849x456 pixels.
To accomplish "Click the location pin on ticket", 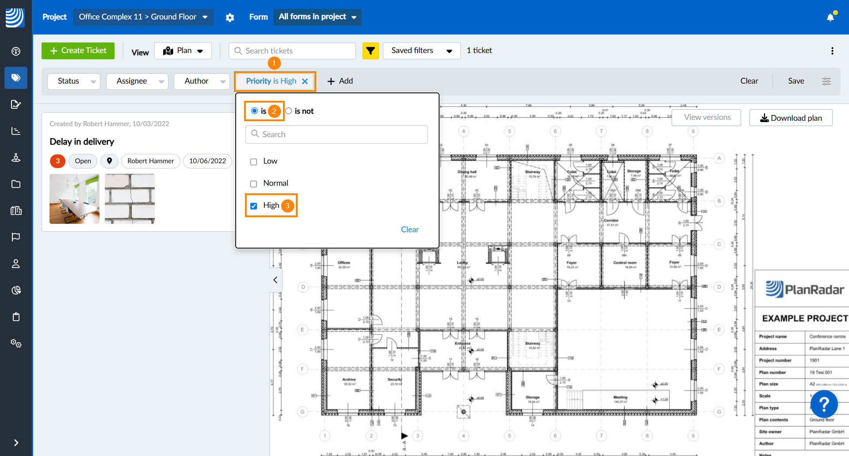I will [x=109, y=161].
